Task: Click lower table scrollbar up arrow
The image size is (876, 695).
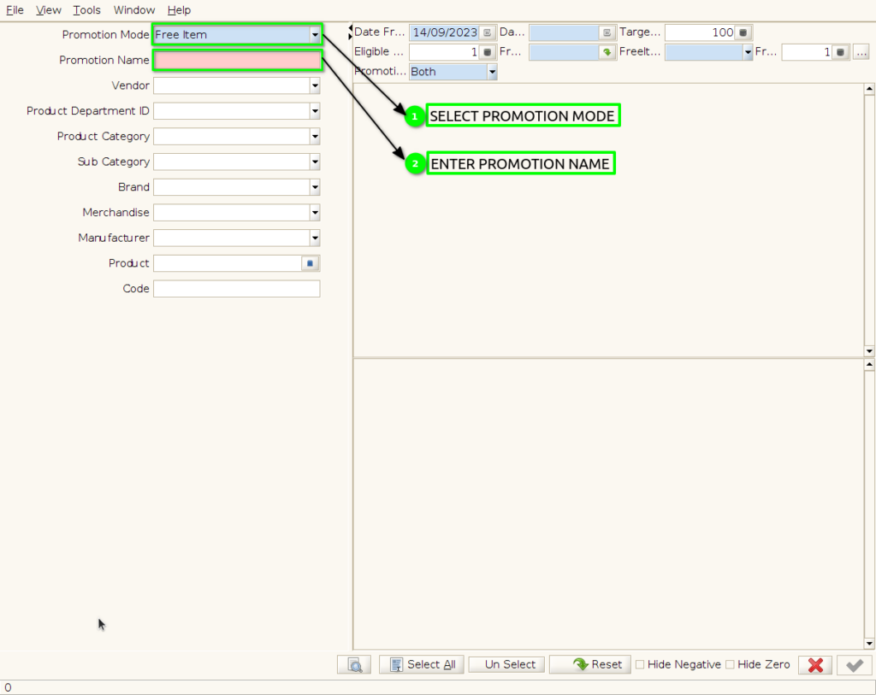Action: pos(869,364)
